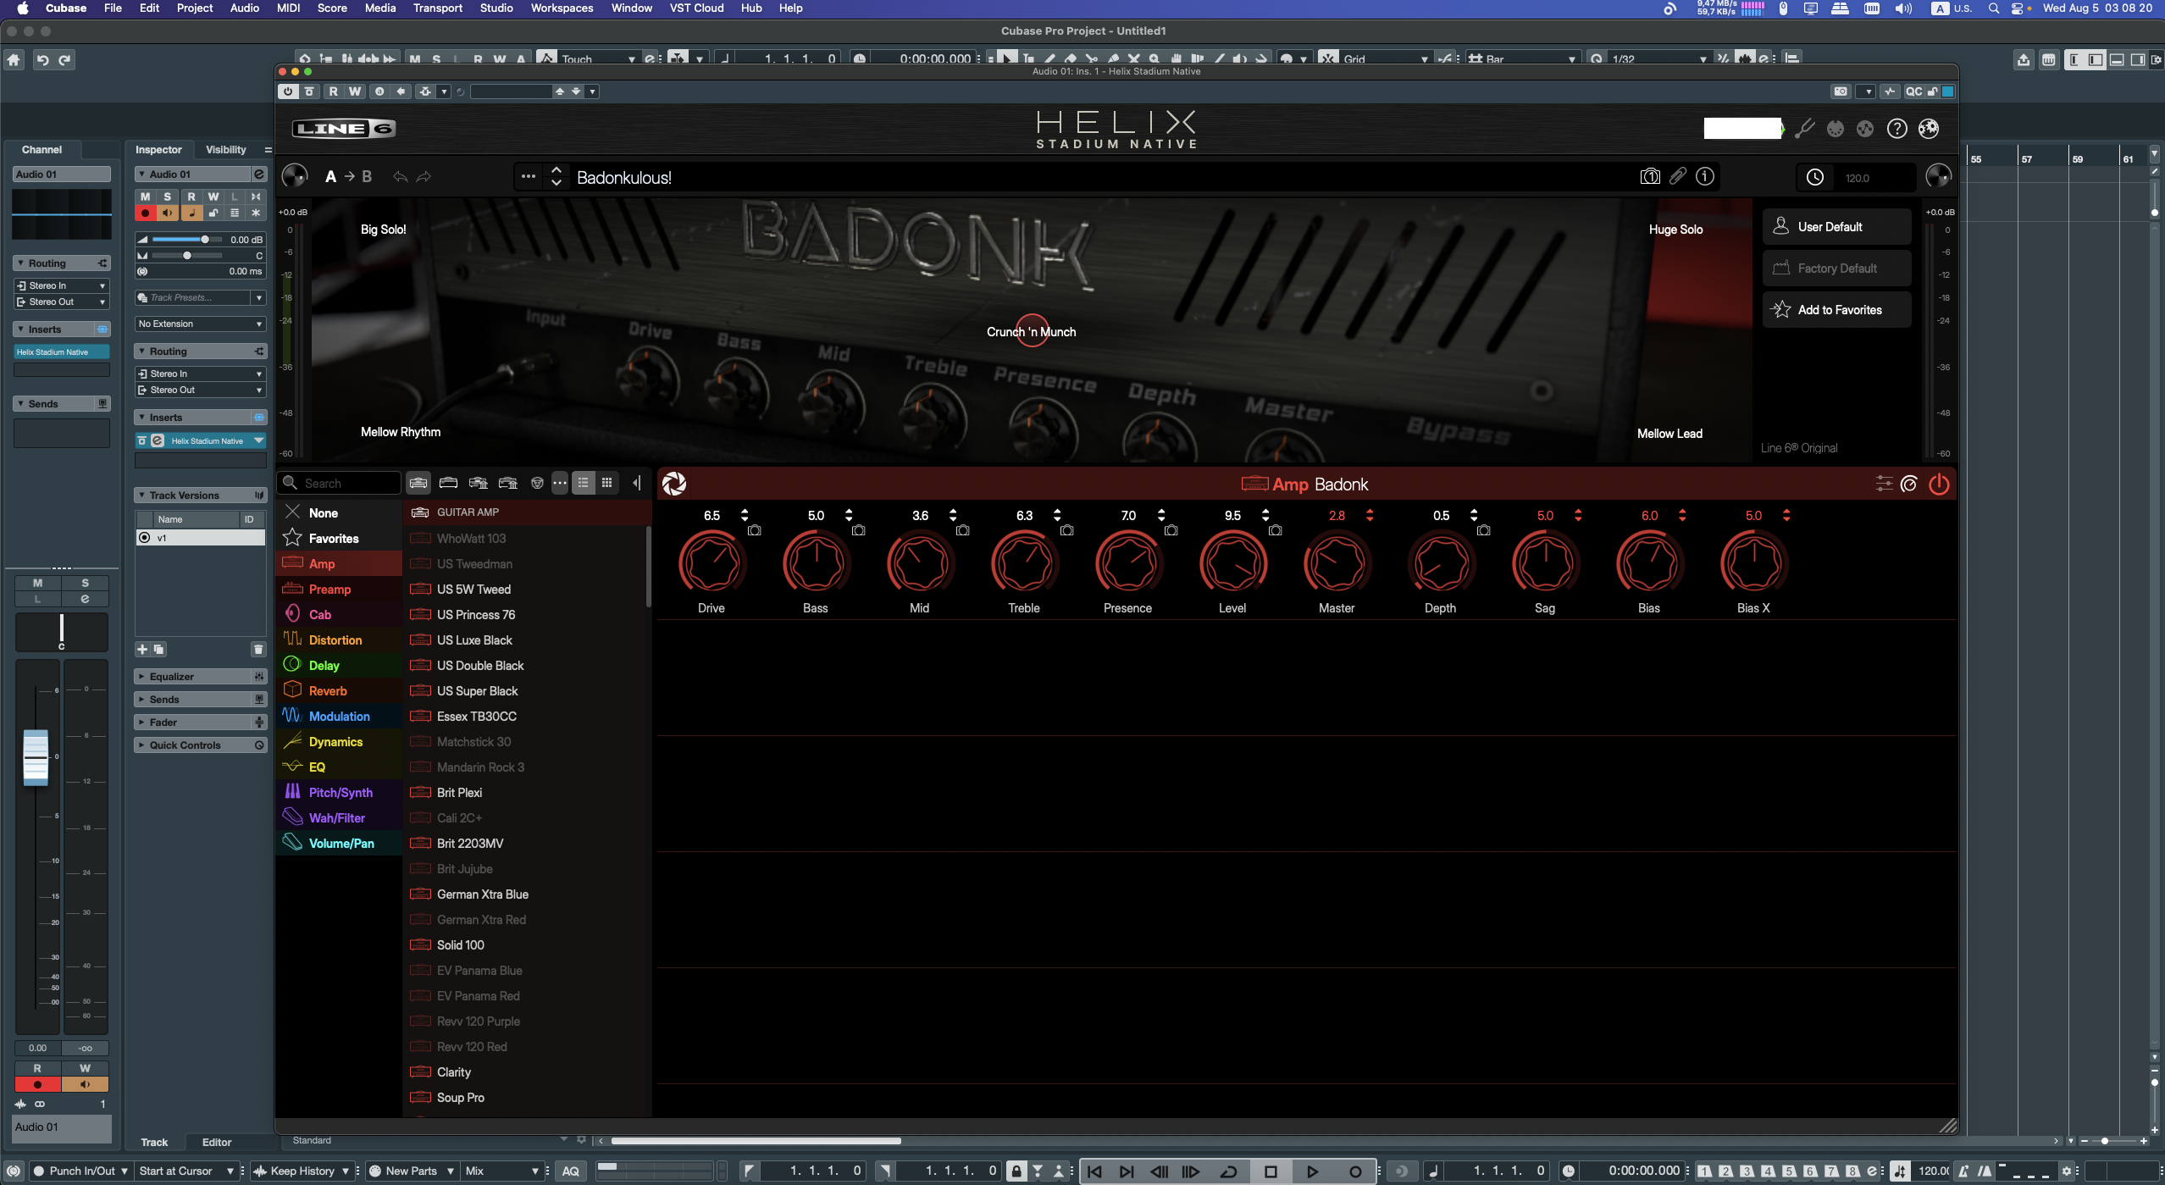The image size is (2165, 1185).
Task: Click the Cubase Home icon
Action: 14,60
